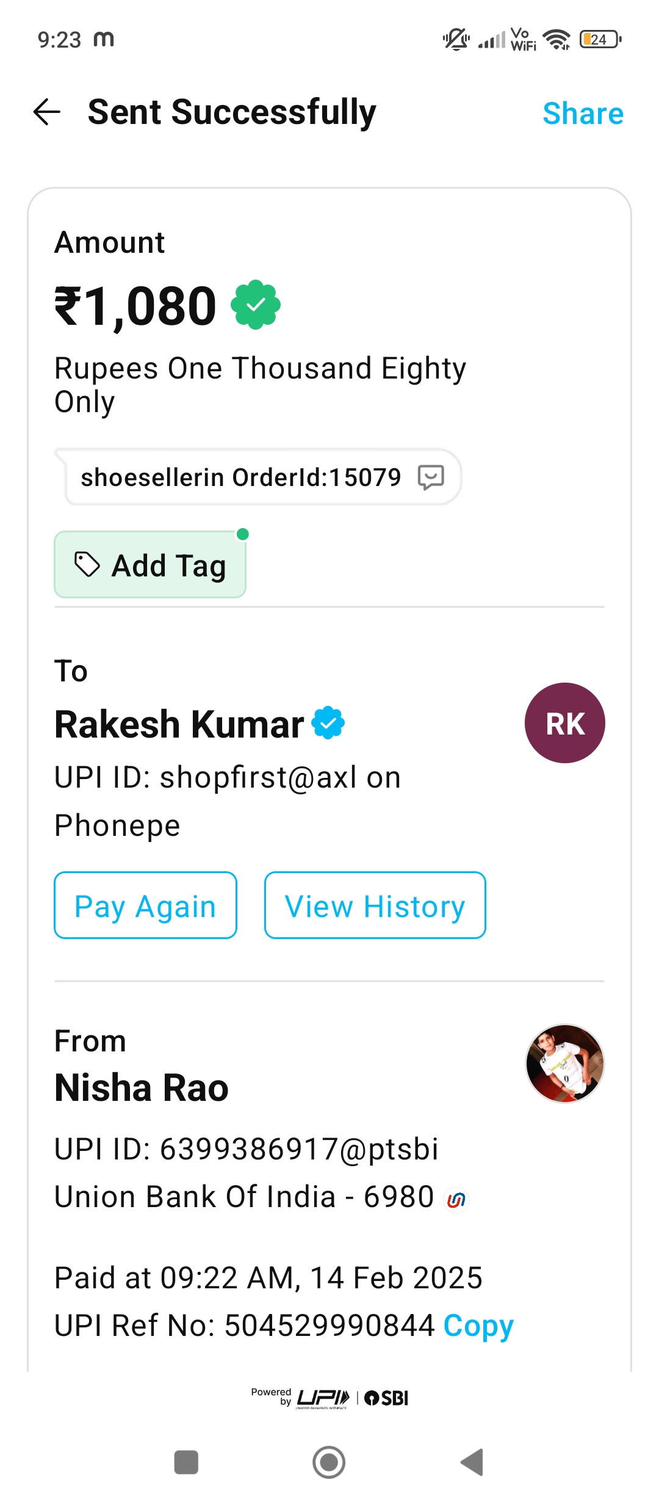View History with this payee
The height and width of the screenshot is (1502, 659).
click(375, 905)
